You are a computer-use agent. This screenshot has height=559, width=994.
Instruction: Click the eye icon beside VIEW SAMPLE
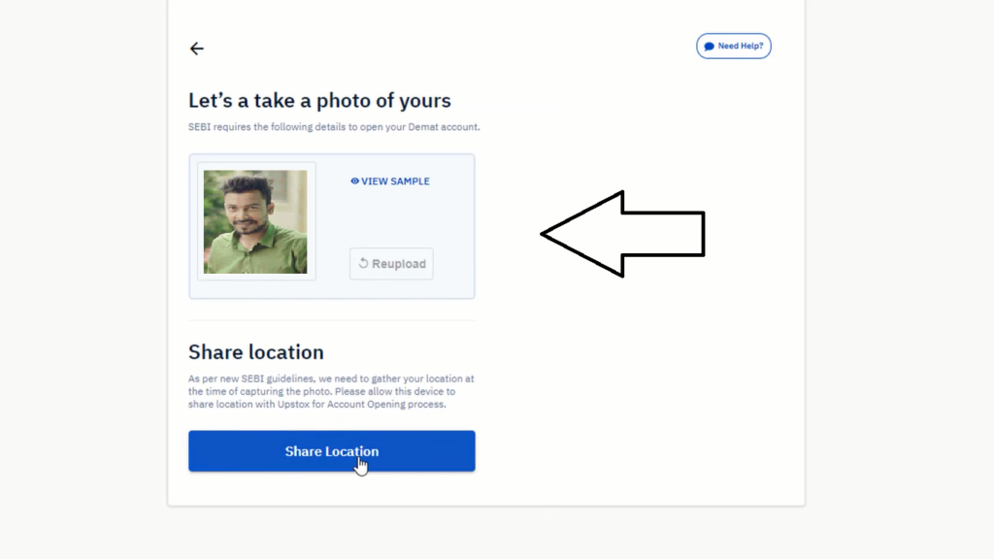(355, 181)
